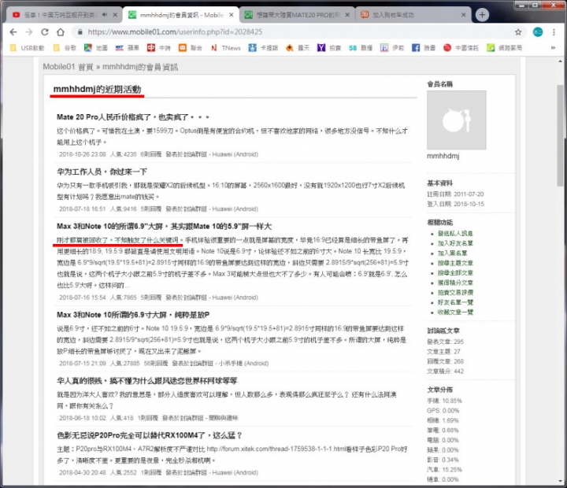Close the YouTube tab

click(x=115, y=15)
